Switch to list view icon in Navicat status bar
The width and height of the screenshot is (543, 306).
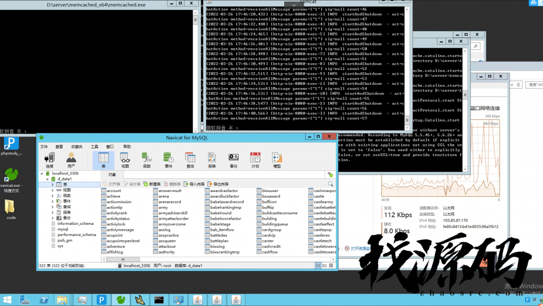325,266
